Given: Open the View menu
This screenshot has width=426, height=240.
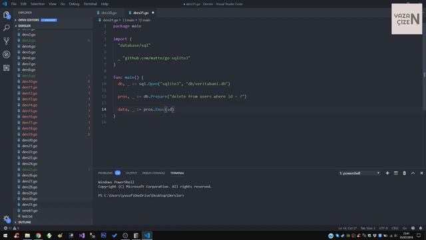Looking at the screenshot, I should click(x=53, y=4).
